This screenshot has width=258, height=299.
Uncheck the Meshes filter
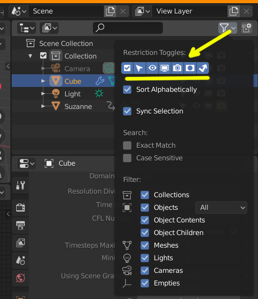(x=145, y=245)
